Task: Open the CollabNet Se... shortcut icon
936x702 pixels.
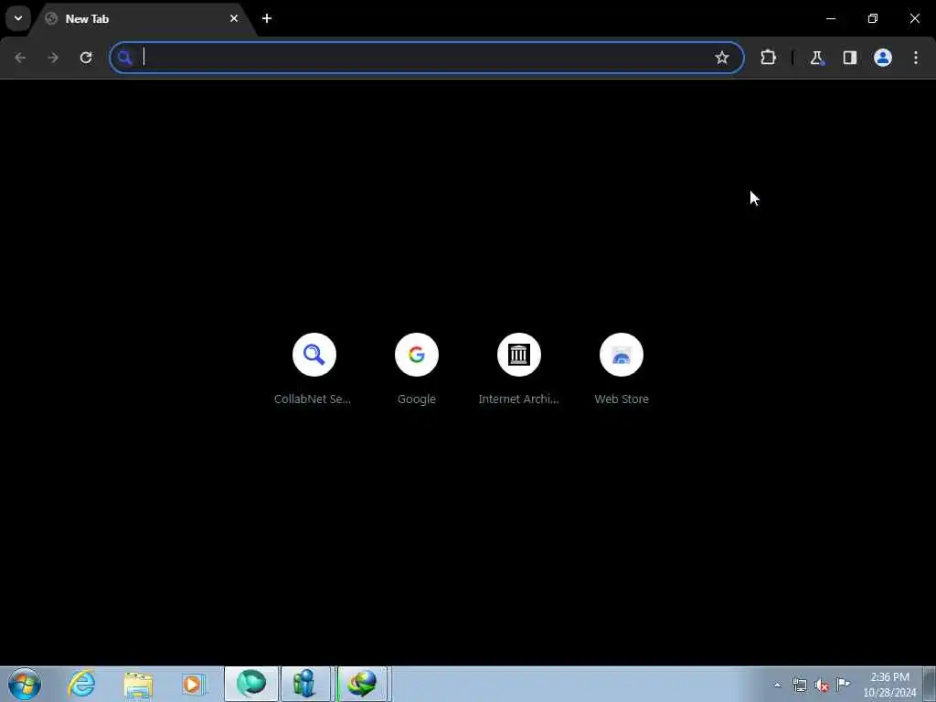Action: (x=314, y=355)
